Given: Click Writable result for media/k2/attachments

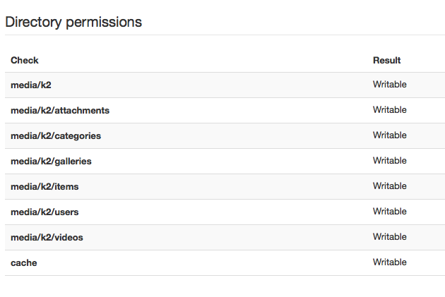Looking at the screenshot, I should click(x=390, y=110).
